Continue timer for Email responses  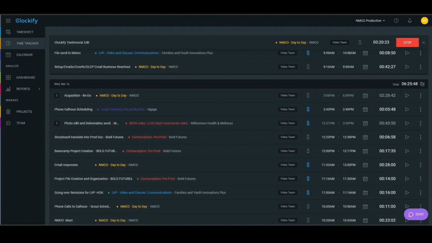click(407, 165)
